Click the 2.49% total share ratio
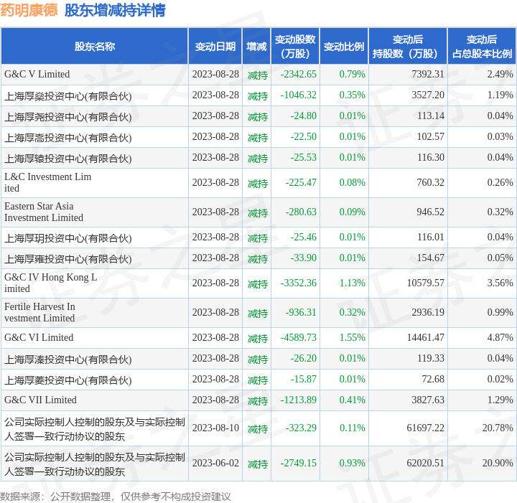 click(500, 74)
